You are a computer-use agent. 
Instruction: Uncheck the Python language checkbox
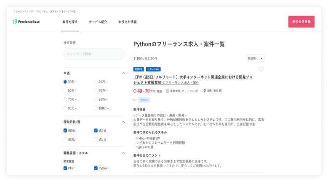tap(96, 168)
